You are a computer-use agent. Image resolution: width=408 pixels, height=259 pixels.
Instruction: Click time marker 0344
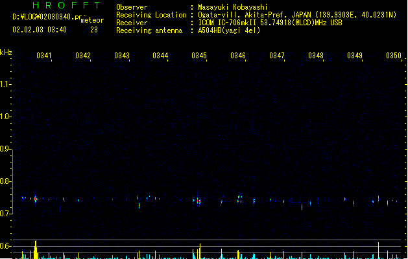tap(160, 56)
